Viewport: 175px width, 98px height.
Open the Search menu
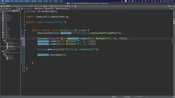click(40, 1)
